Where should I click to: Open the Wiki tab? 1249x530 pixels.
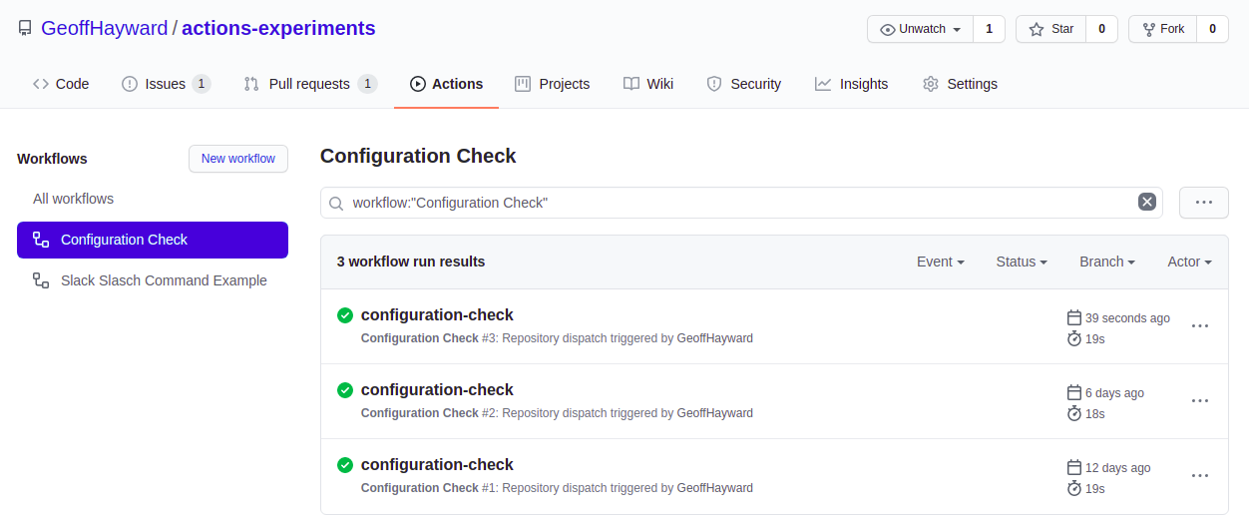coord(647,84)
